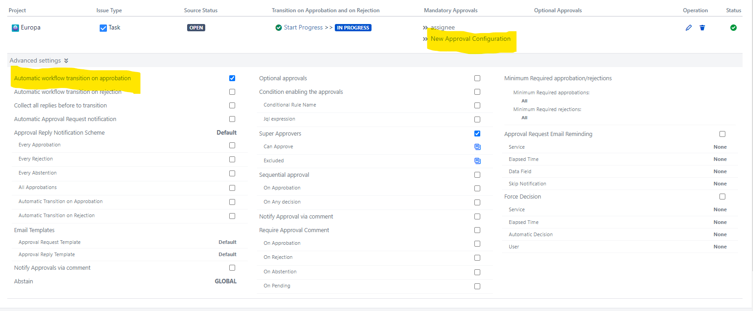This screenshot has height=311, width=753.
Task: Uncheck the Super Approvers checkbox
Action: pyautogui.click(x=477, y=134)
